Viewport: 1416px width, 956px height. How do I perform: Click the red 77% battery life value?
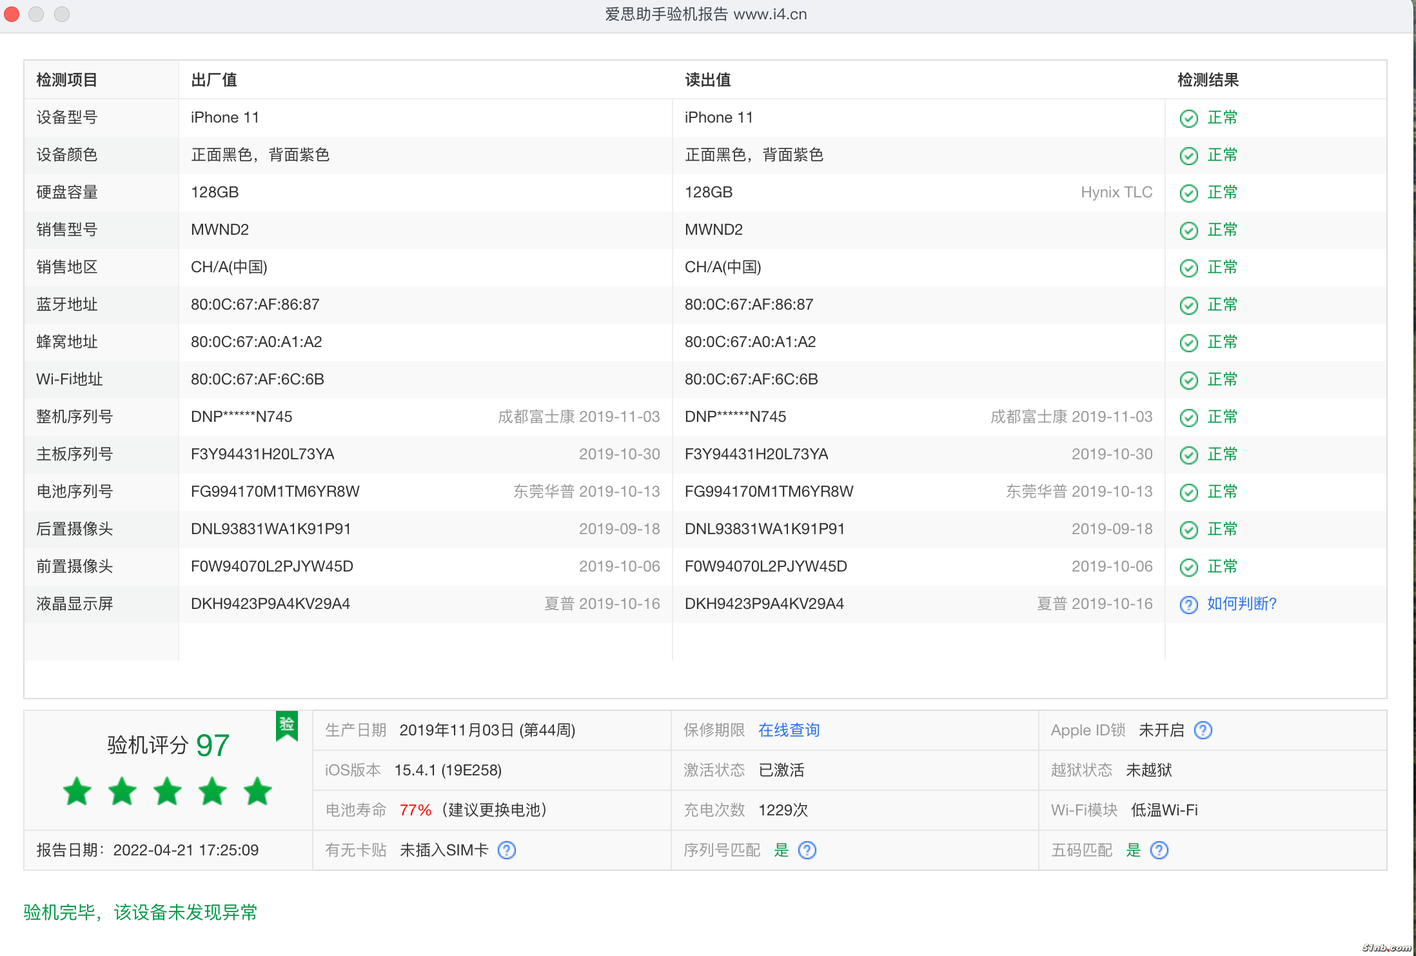[x=415, y=810]
